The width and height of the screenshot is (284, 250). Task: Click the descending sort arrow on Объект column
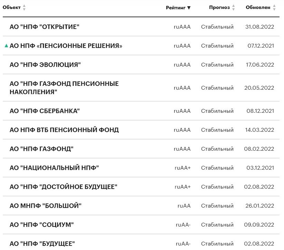coord(23,9)
